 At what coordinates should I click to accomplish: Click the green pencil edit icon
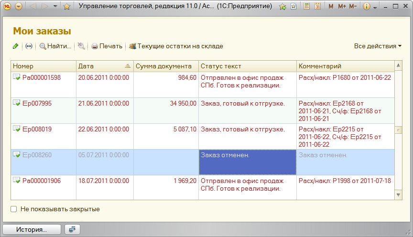pyautogui.click(x=16, y=46)
